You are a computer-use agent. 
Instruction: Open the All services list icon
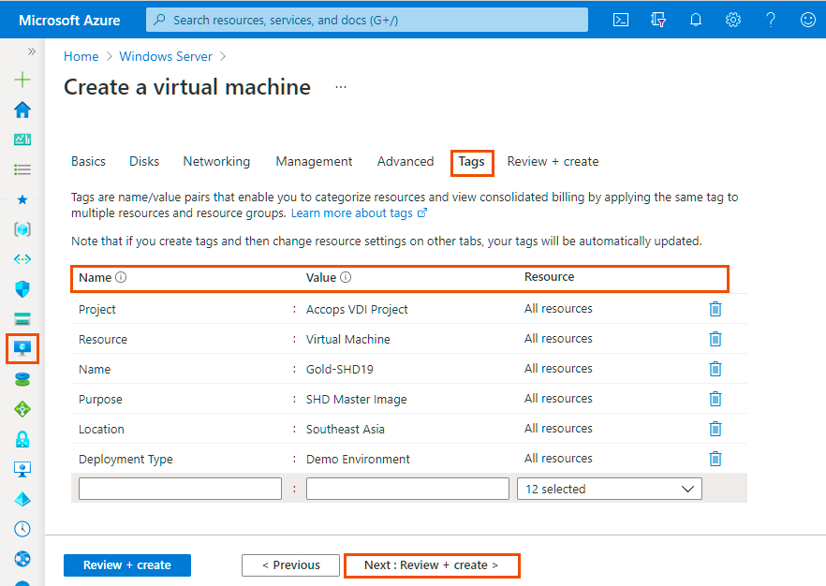[x=22, y=169]
